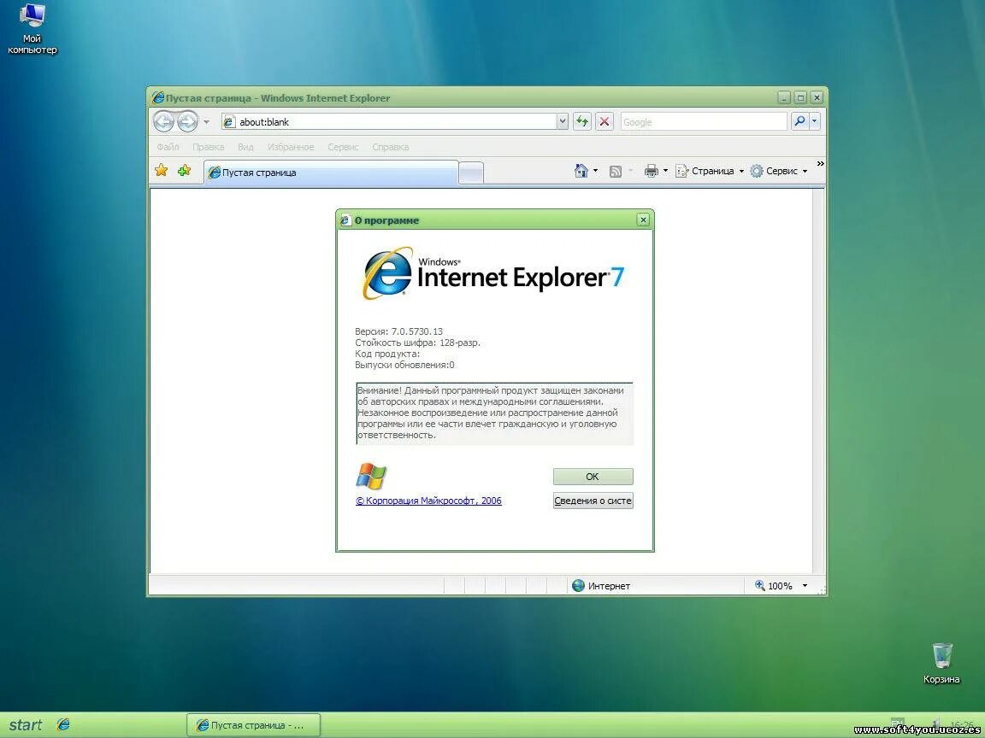
Task: Click the RSS feeds icon
Action: [x=615, y=170]
